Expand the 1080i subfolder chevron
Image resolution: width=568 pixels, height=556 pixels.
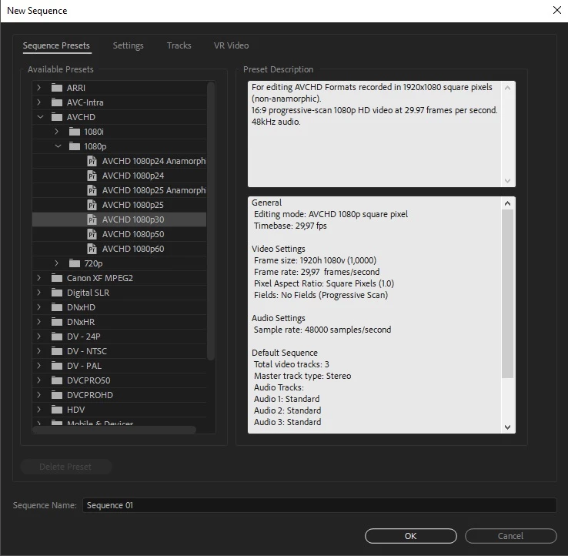pyautogui.click(x=56, y=131)
